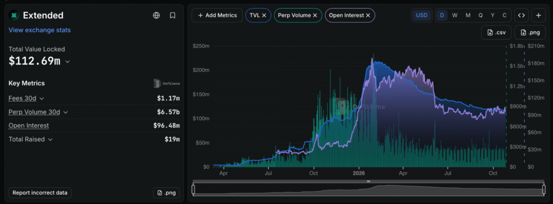Screen dimensions: 553x204
Task: Download the chart as .png
Action: pyautogui.click(x=530, y=32)
